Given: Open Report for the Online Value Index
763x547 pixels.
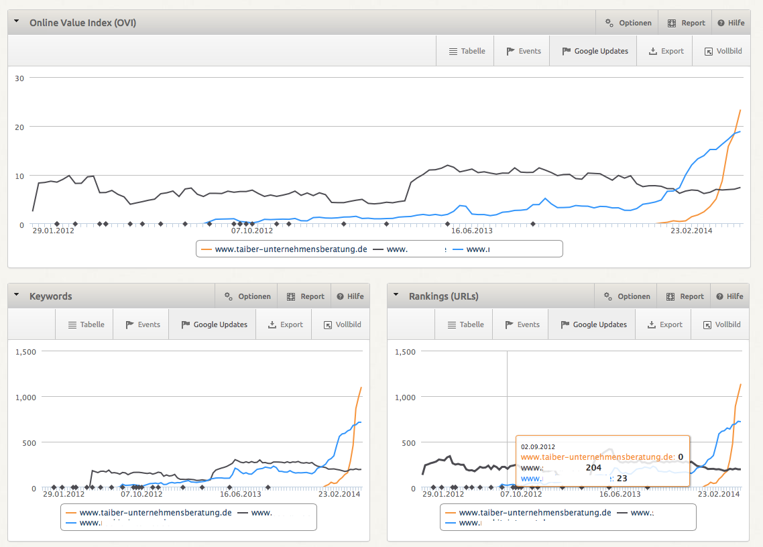Looking at the screenshot, I should pyautogui.click(x=686, y=23).
